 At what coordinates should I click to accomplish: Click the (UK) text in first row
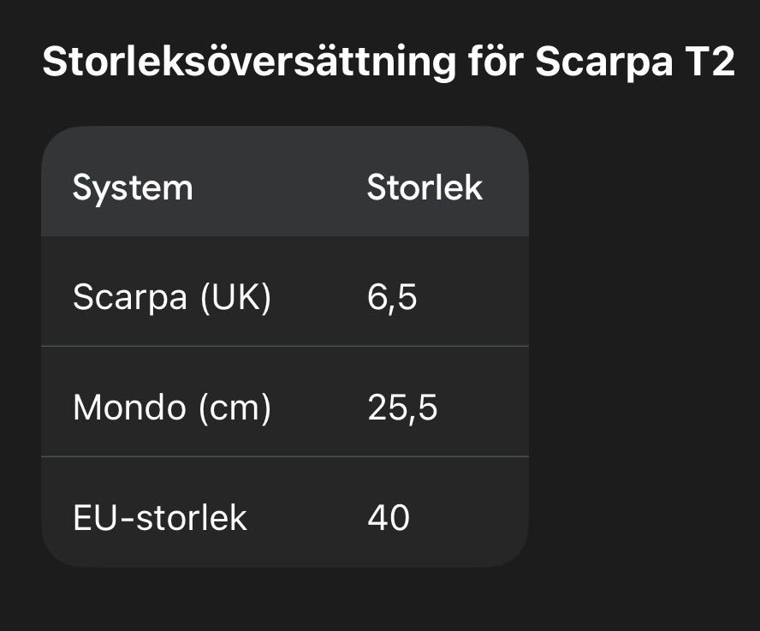click(235, 298)
